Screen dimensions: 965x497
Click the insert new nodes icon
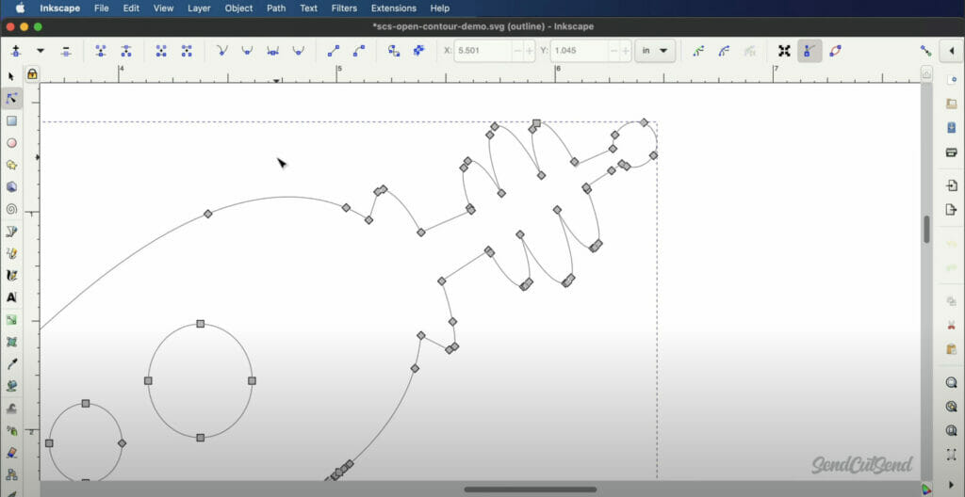pos(16,51)
